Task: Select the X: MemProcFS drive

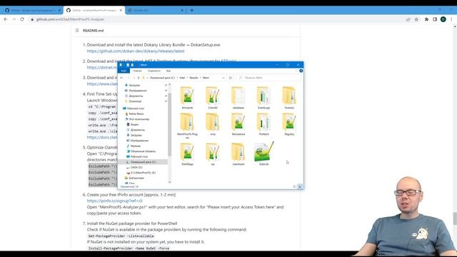Action: [143, 173]
